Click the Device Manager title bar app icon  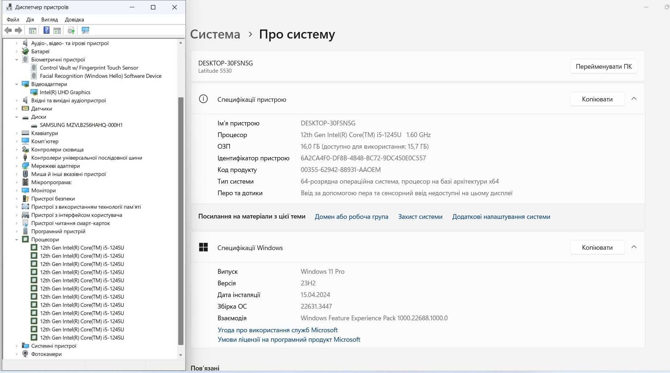[x=9, y=7]
